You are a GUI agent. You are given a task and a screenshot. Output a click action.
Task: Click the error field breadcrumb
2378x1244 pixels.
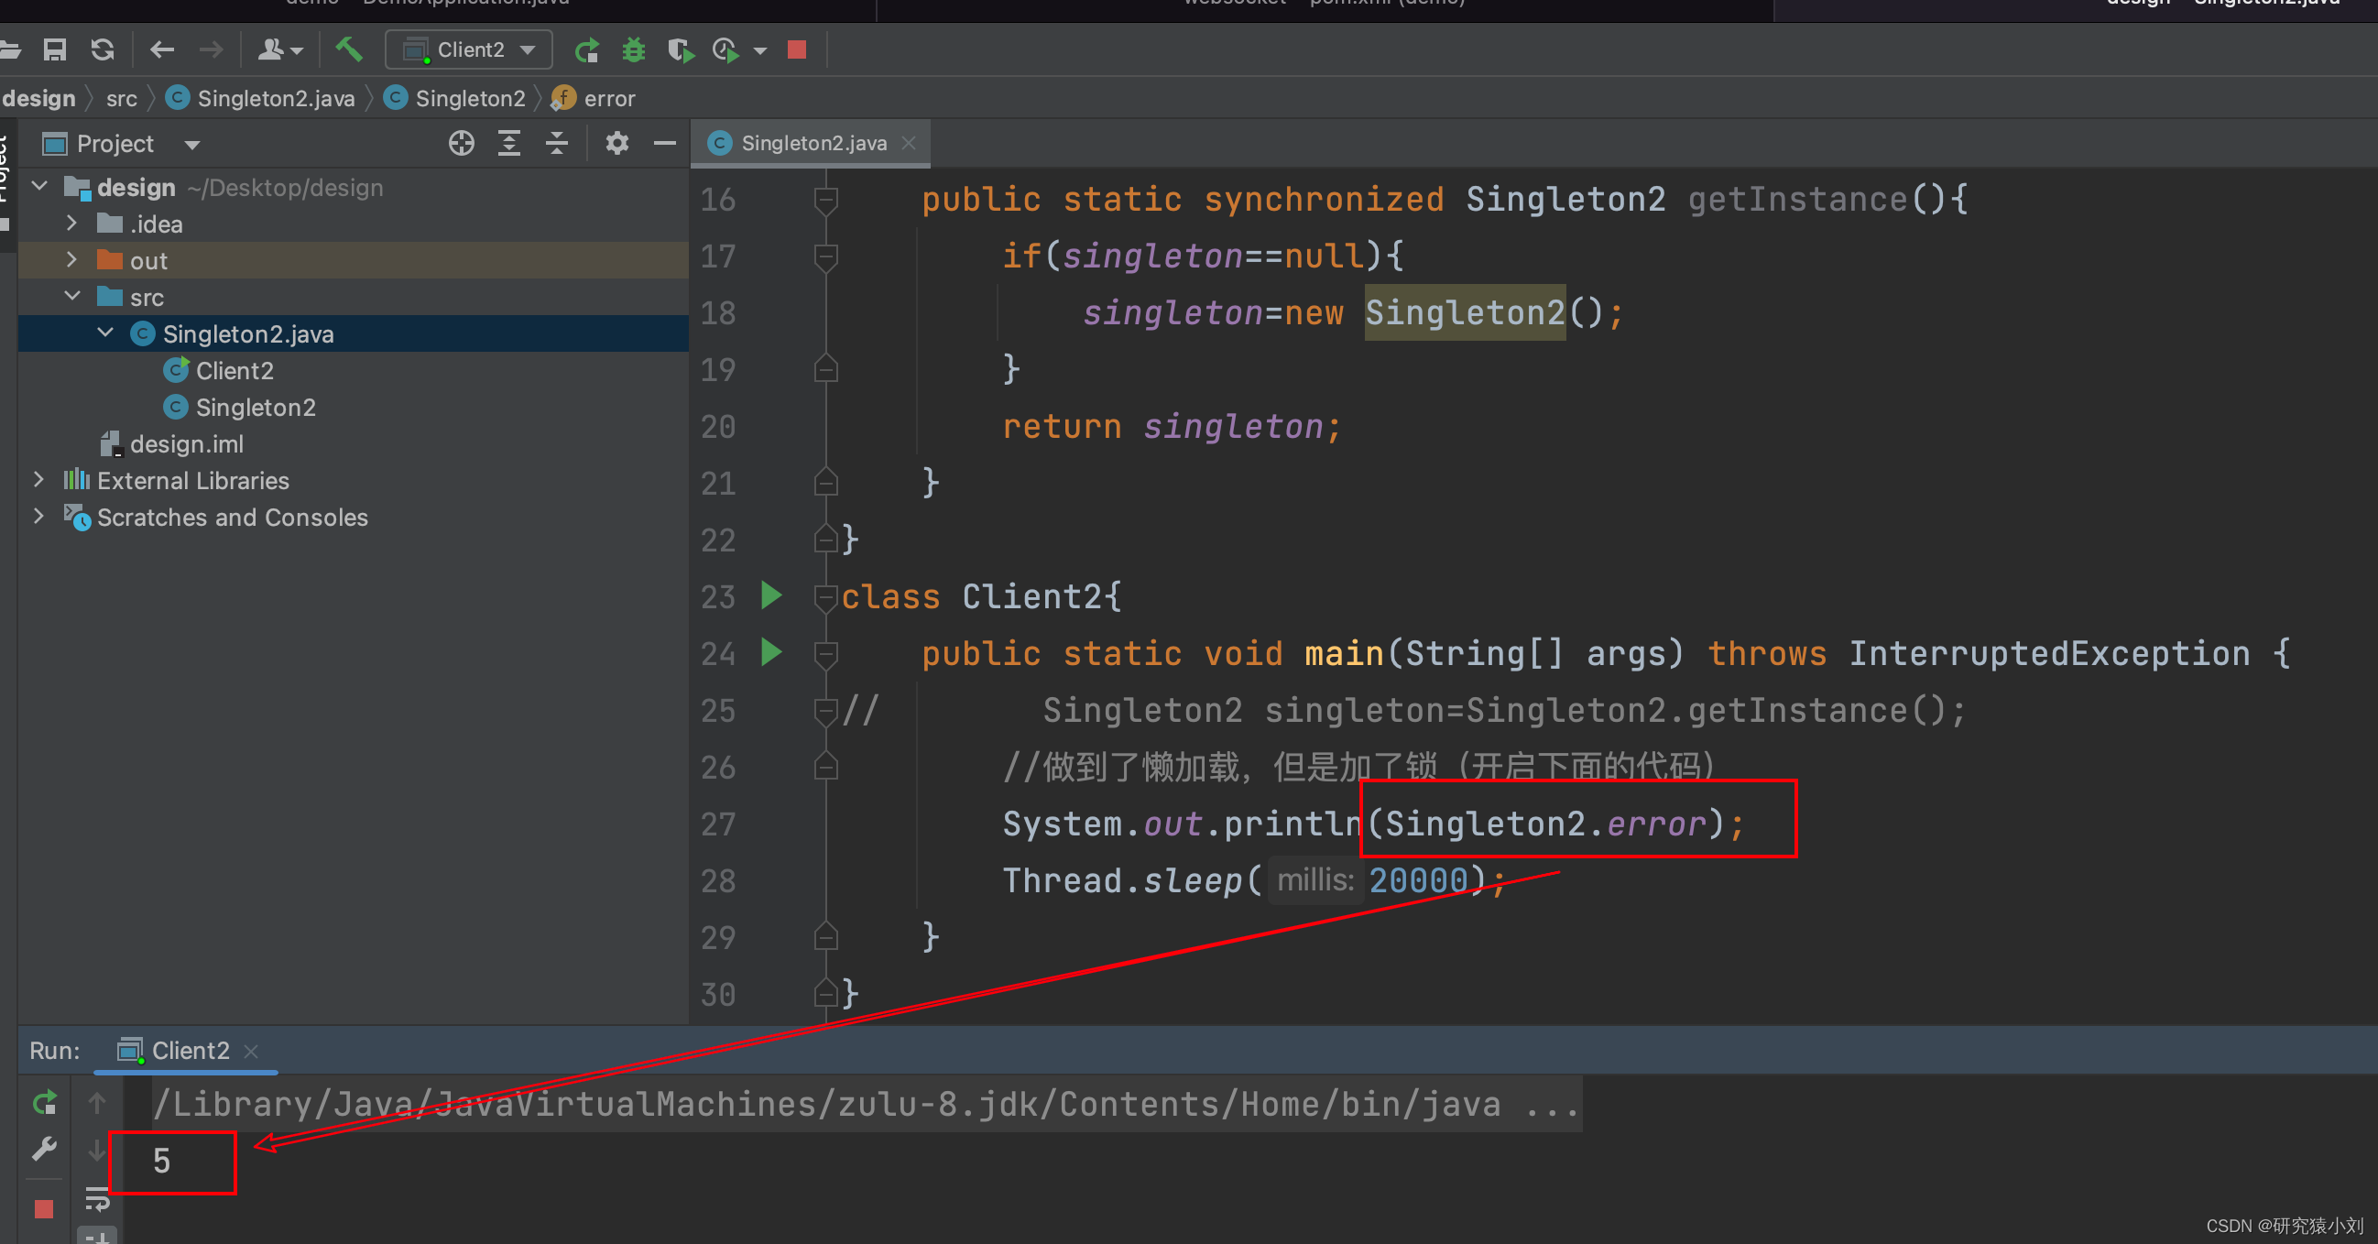pyautogui.click(x=594, y=98)
